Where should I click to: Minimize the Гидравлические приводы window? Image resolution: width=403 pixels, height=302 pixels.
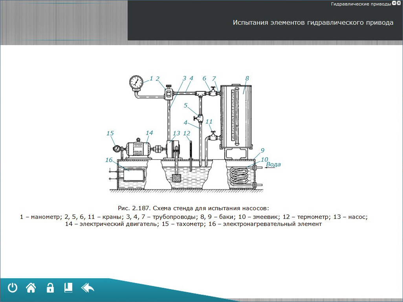(x=394, y=4)
